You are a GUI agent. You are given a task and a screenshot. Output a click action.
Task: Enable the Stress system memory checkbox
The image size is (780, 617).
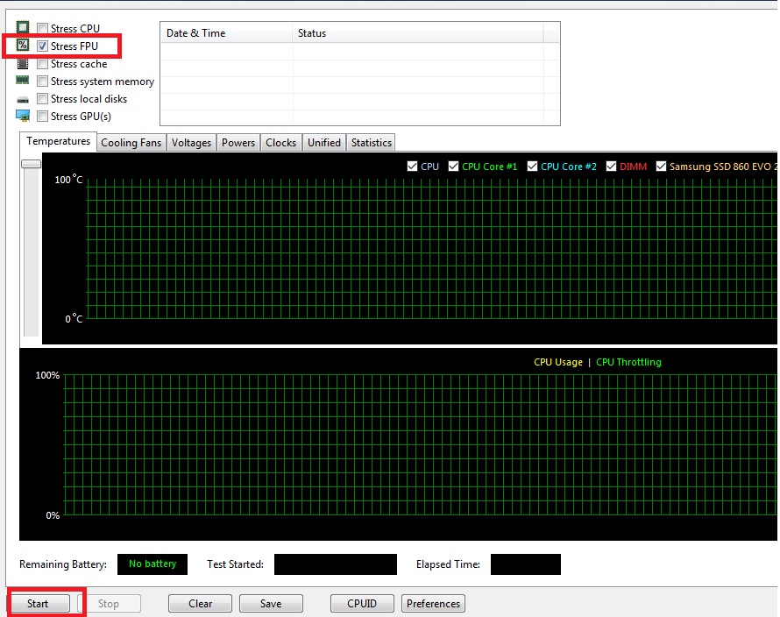(42, 82)
